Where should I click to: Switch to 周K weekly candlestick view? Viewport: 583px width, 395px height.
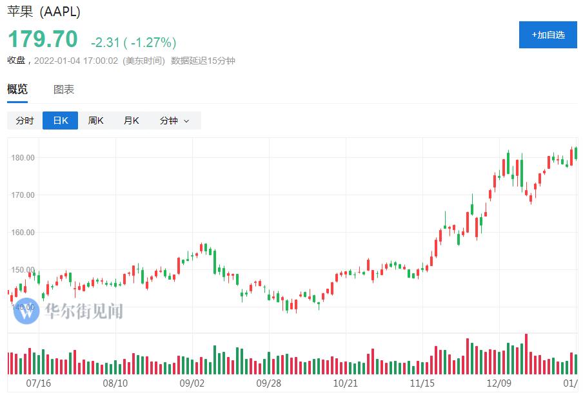click(95, 120)
